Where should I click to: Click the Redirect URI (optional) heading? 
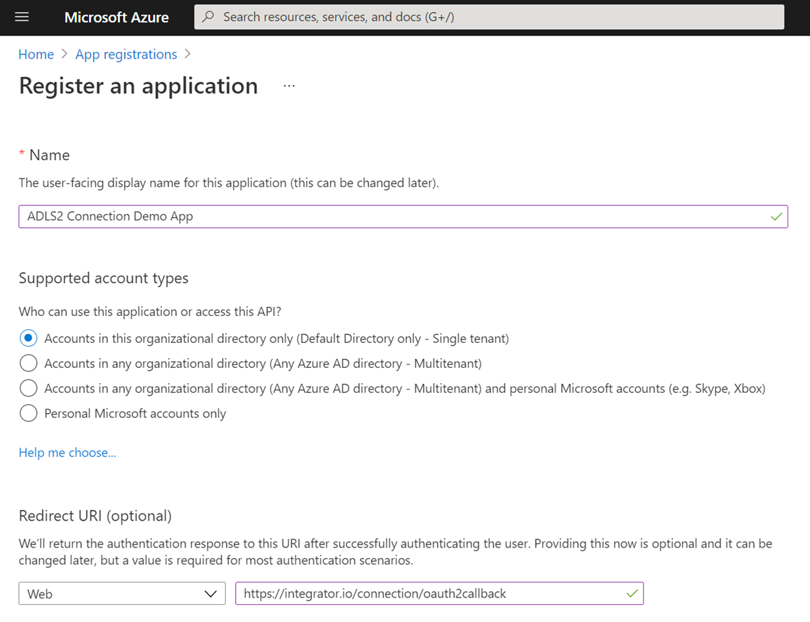coord(95,515)
